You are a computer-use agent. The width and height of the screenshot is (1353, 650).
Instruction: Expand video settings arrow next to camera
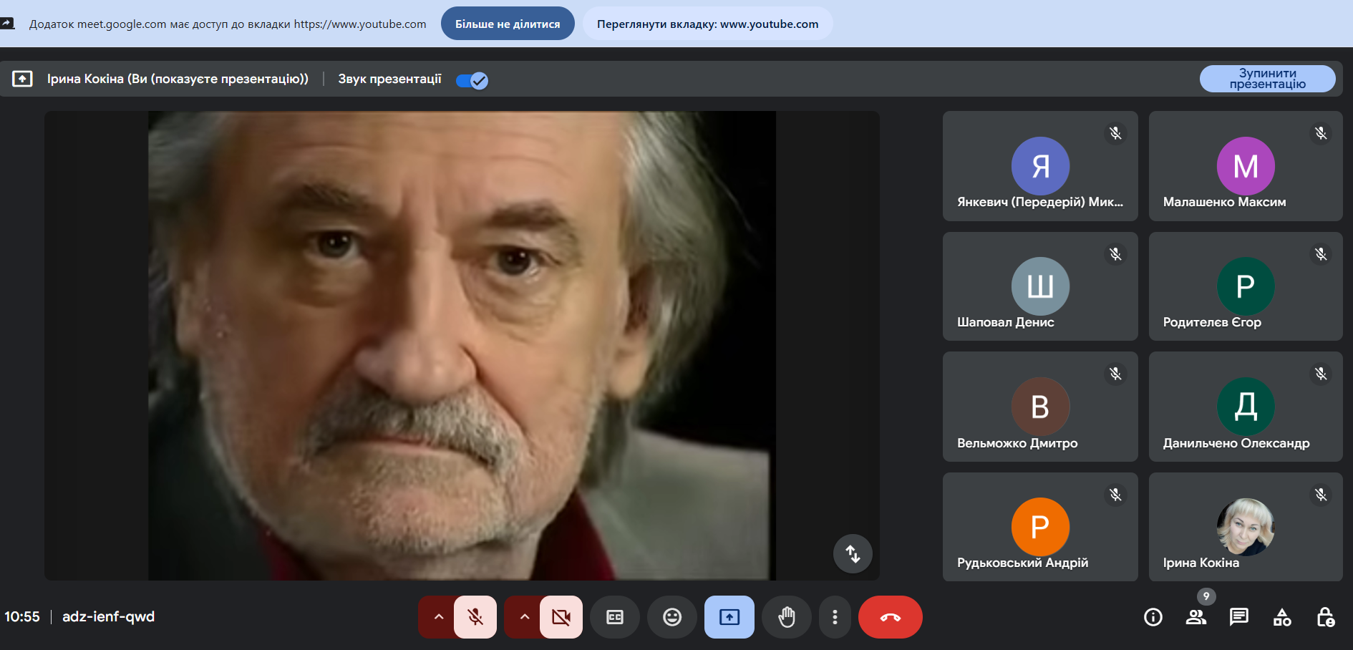524,617
